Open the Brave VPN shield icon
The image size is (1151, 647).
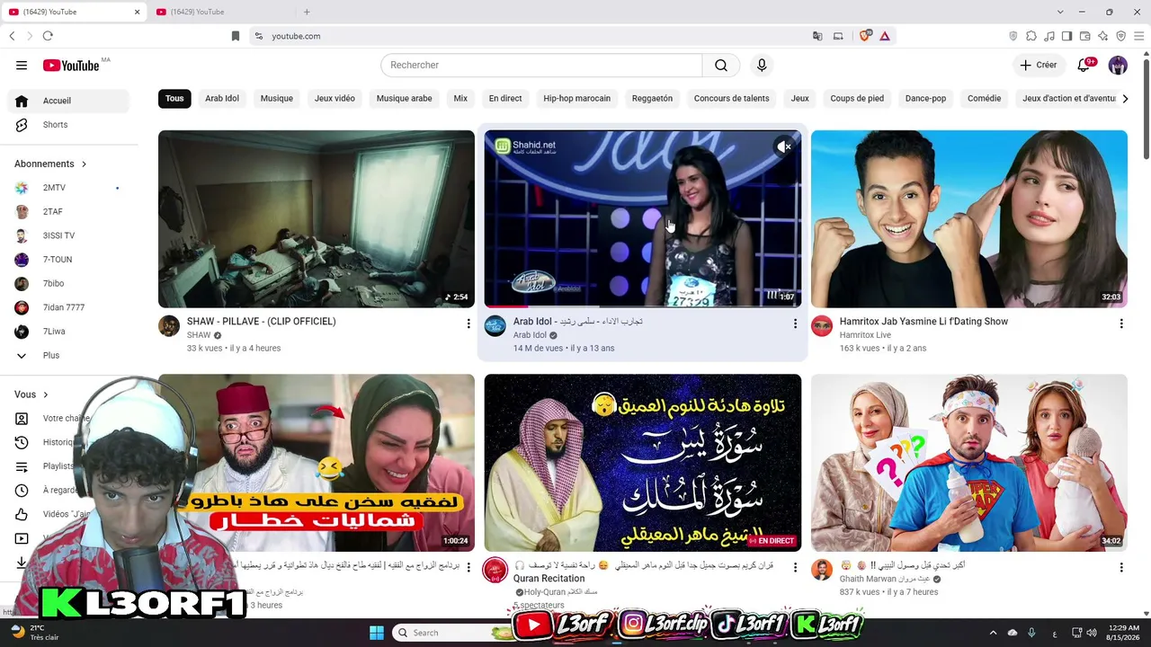pos(1121,36)
